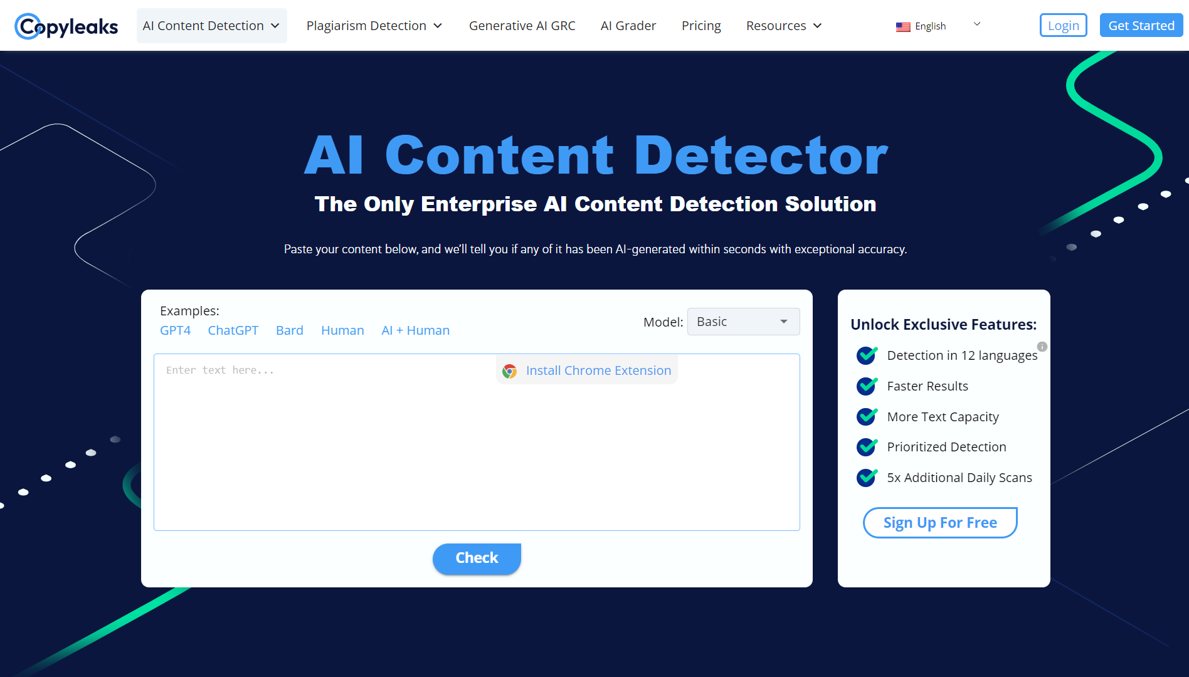Expand the Resources menu
The width and height of the screenshot is (1189, 677).
coord(784,26)
